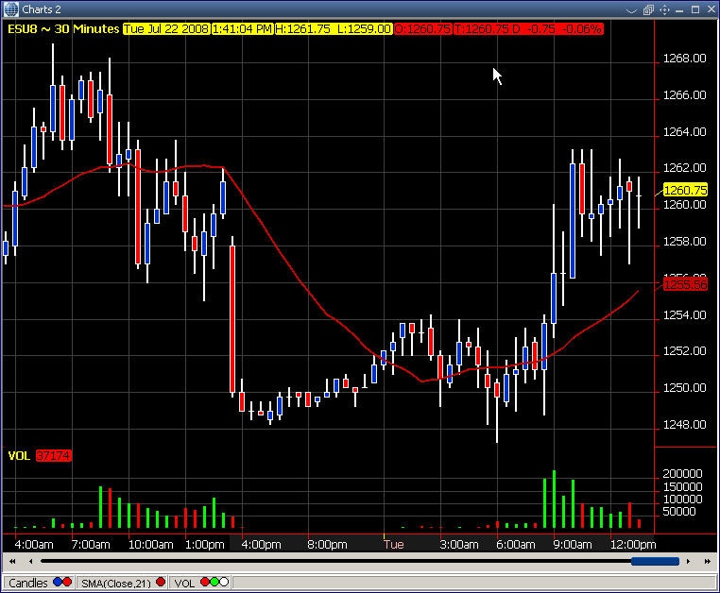The height and width of the screenshot is (593, 720).
Task: Click the blue time scrollbar thumb
Action: (x=654, y=561)
